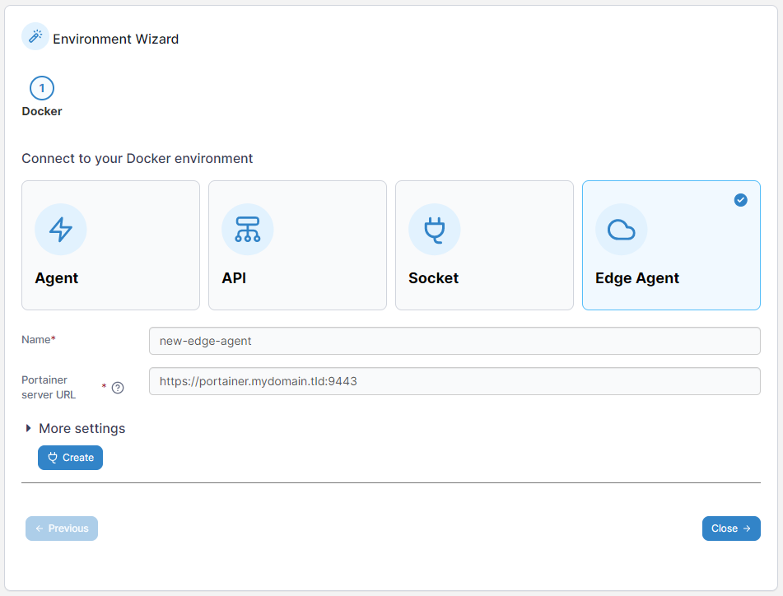Click the 'Portainer server URL' label
783x596 pixels.
49,388
